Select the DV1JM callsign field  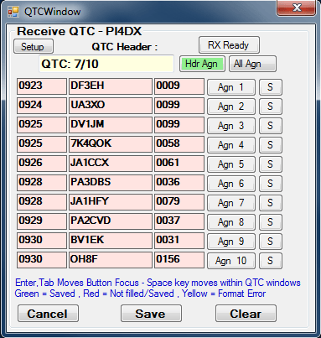coord(111,125)
